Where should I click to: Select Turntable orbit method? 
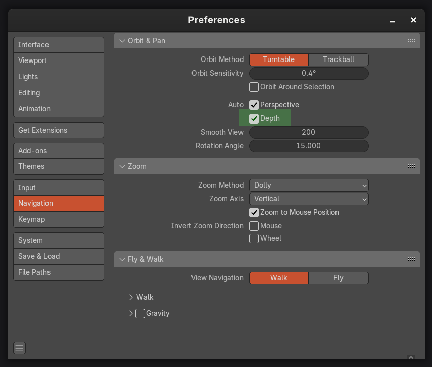[x=279, y=59]
